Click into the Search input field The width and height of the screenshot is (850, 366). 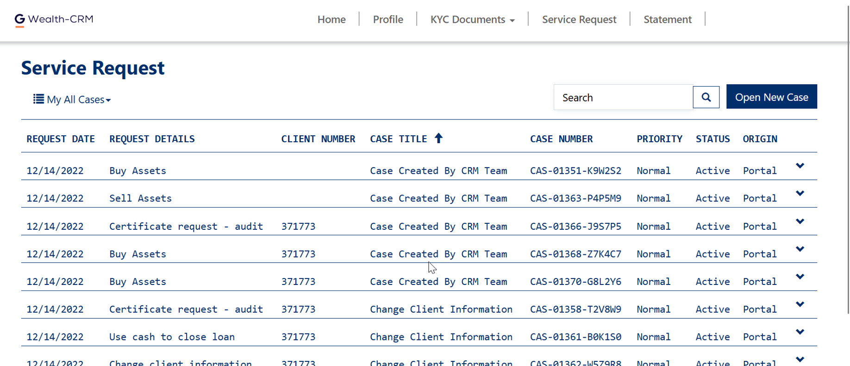[x=623, y=98]
